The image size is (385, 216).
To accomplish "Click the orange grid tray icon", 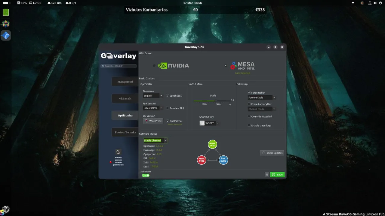I will click(362, 3).
